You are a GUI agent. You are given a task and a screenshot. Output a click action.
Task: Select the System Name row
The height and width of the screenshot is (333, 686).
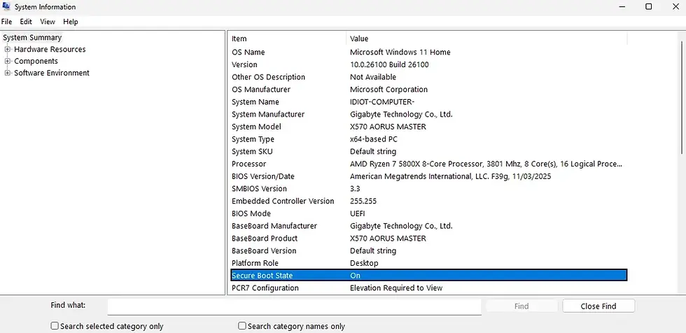click(428, 102)
